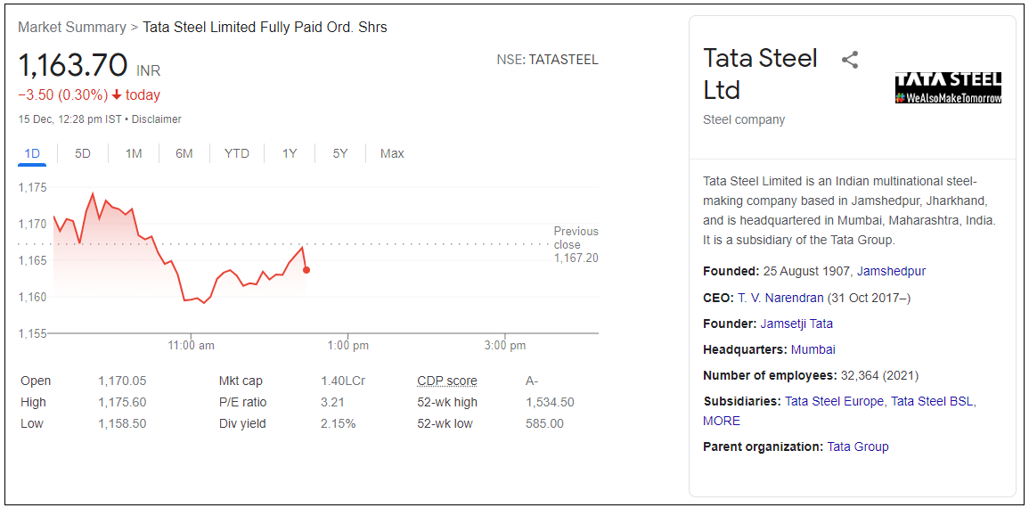Click the 52-wk high value 1,534.50

click(x=550, y=402)
